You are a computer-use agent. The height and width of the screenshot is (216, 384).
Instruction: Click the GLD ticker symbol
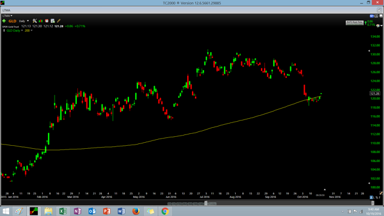coord(12,21)
